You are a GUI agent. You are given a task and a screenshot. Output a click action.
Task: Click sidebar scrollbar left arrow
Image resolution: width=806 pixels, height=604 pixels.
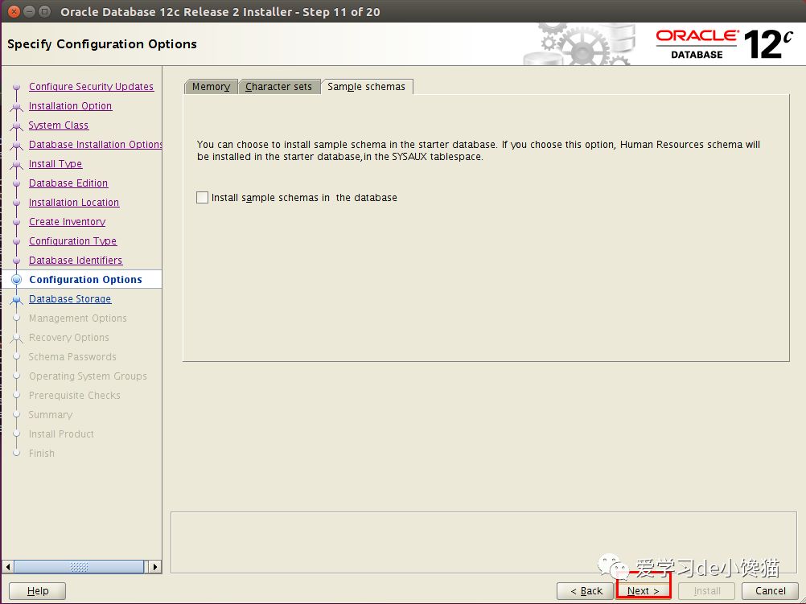click(x=8, y=567)
